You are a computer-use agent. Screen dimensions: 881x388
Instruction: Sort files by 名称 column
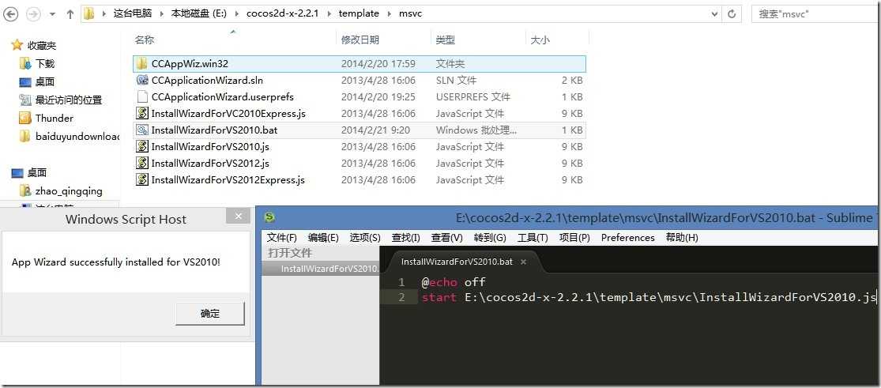145,40
